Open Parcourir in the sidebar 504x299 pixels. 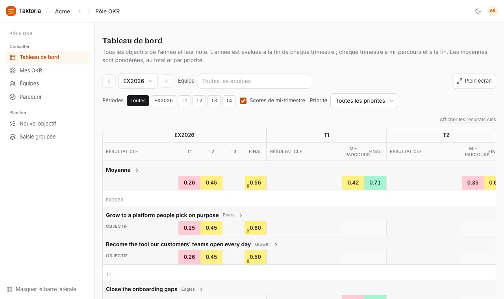[47, 97]
